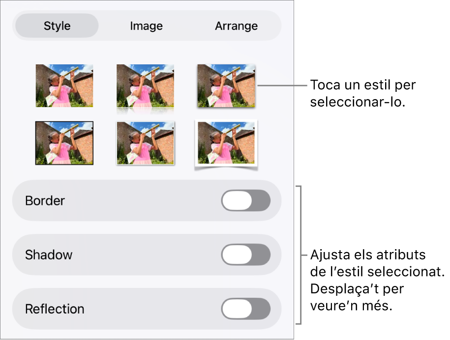
Task: Pick the top-left style preview thumbnail
Action: click(x=64, y=85)
